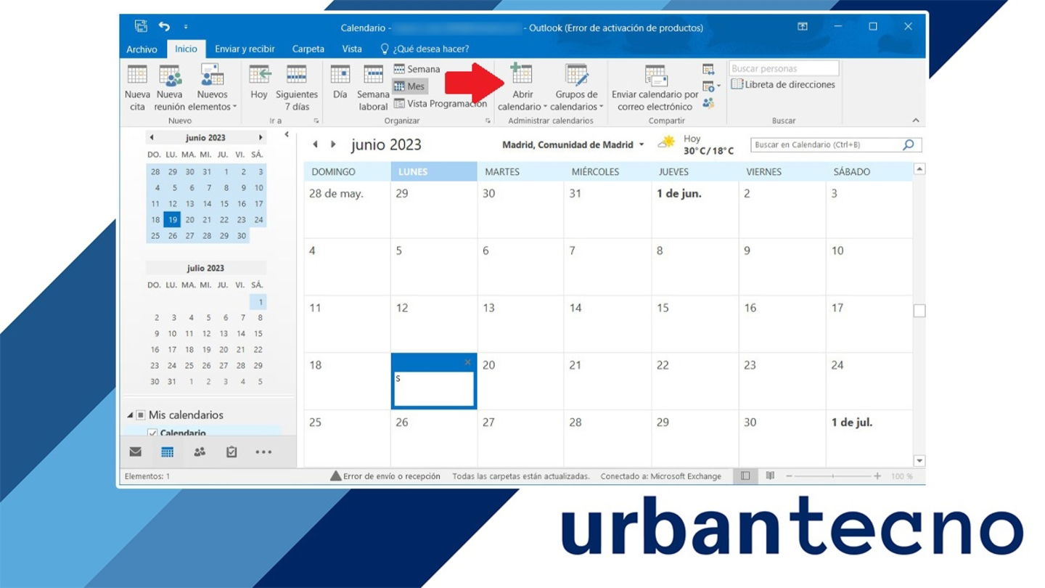Click the Hoy weather forecast icon
The width and height of the screenshot is (1045, 588).
[x=666, y=142]
